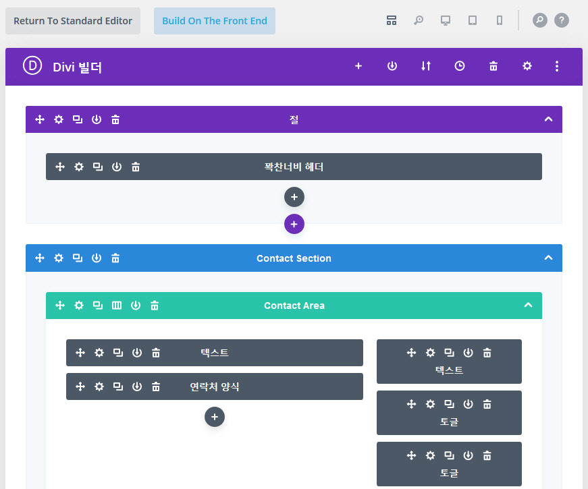This screenshot has width=588, height=489.
Task: Delete the 연락처 양식 module
Action: 156,386
